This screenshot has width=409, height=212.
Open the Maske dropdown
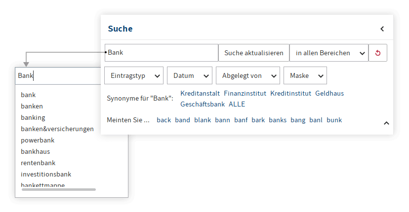305,75
